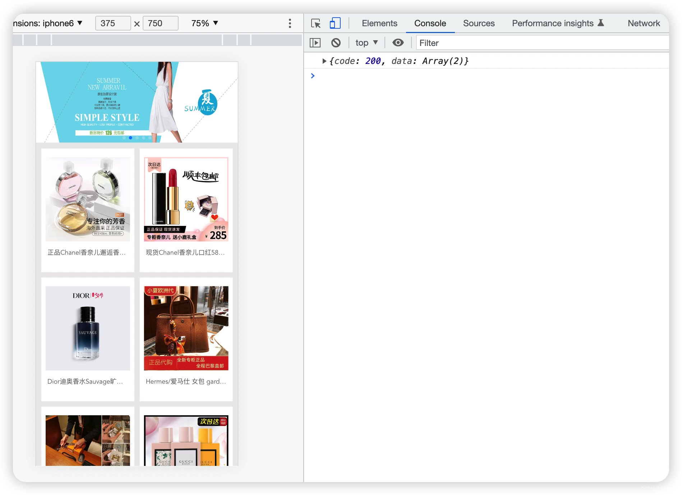The width and height of the screenshot is (682, 495).
Task: Click the 200 code value in console
Action: (x=373, y=61)
